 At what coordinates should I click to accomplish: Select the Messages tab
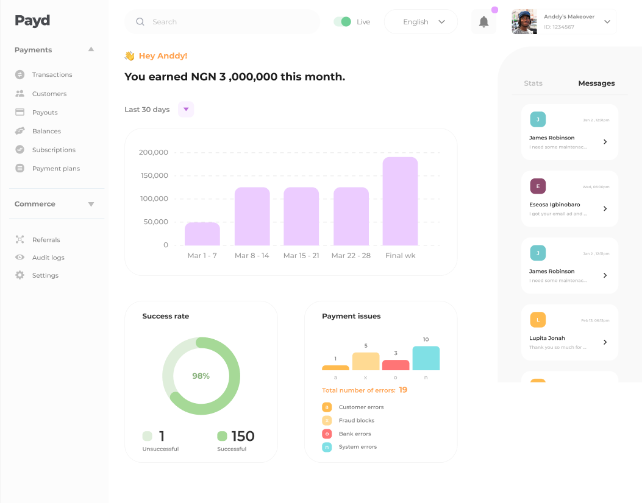596,83
